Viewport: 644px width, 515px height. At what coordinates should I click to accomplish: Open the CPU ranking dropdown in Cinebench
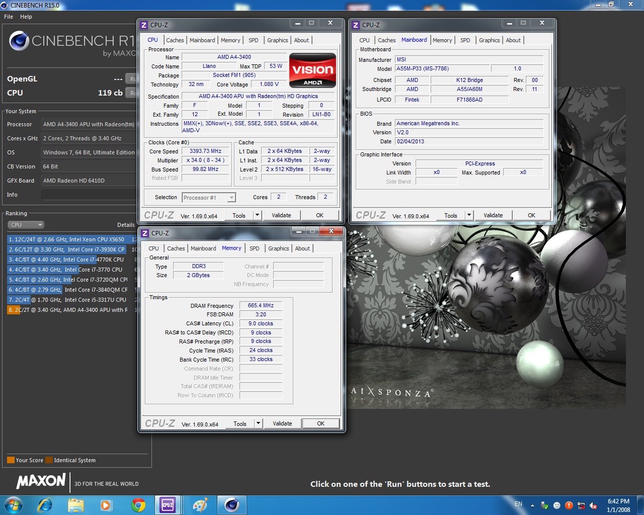pyautogui.click(x=26, y=225)
